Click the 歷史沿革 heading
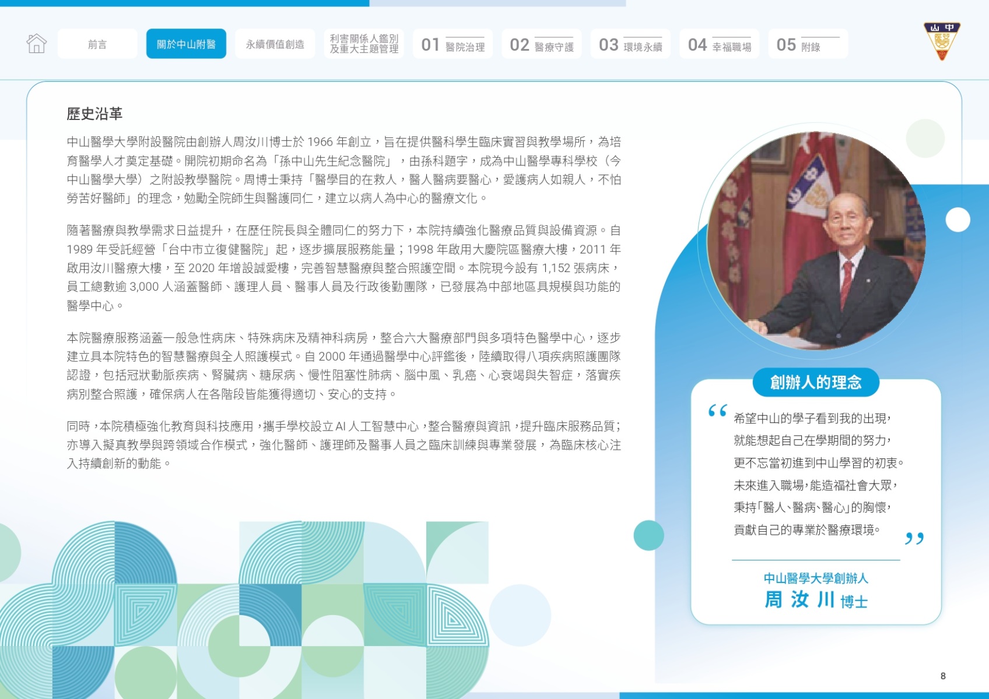 94,114
